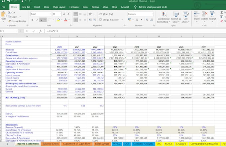Click the Decrease Decimal icon
The image size is (226, 147).
(x=152, y=20)
